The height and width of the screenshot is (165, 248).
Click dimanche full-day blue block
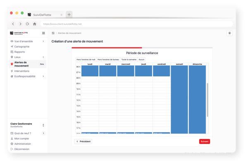[197, 100]
